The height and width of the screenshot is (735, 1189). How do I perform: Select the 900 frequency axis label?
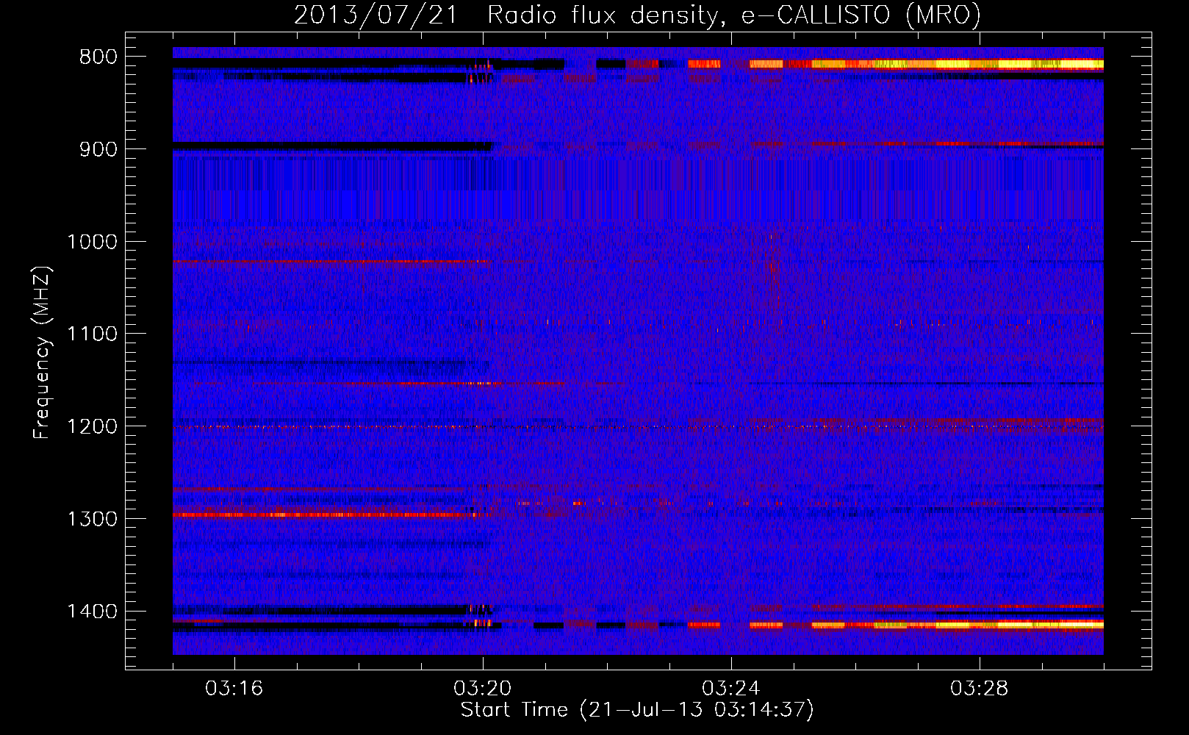coord(98,149)
